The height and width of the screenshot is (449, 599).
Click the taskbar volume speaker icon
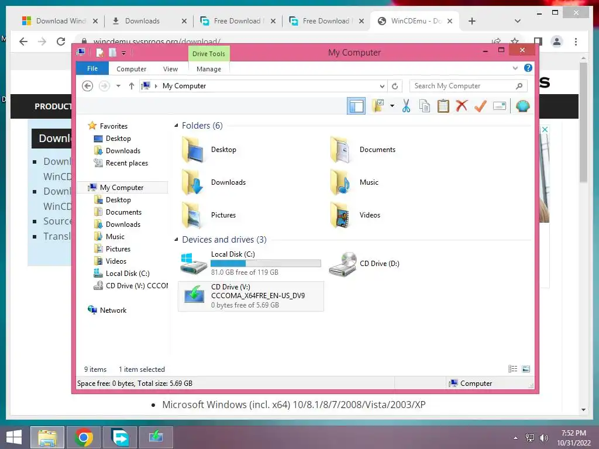point(543,438)
